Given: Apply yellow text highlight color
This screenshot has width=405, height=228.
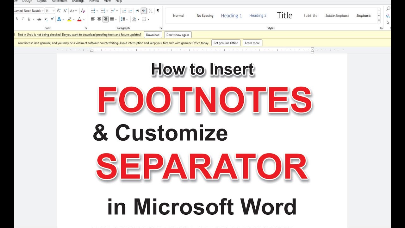Looking at the screenshot, I should (x=69, y=19).
